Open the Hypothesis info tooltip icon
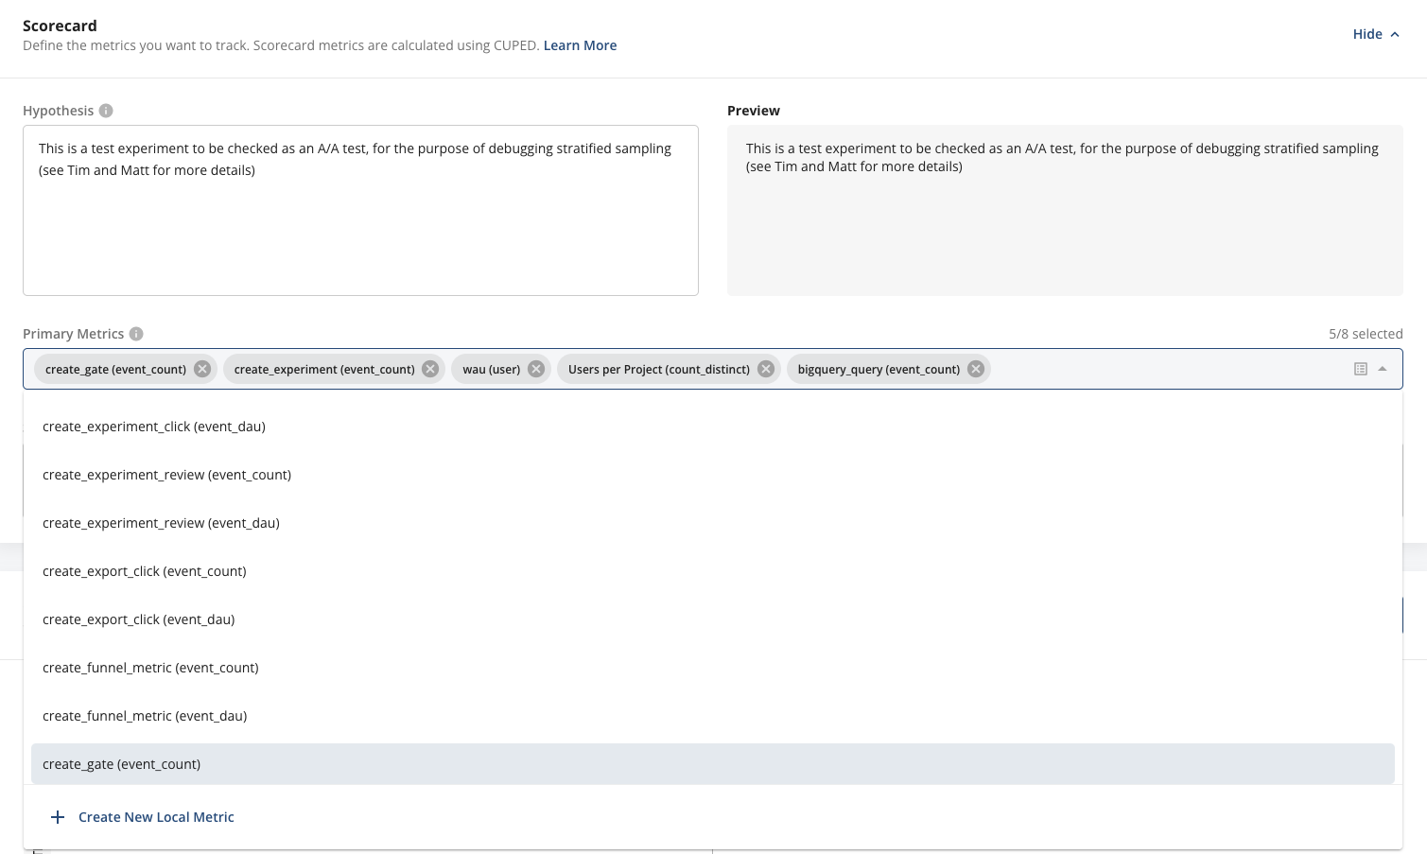Screen dimensions: 1427x854 [x=105, y=111]
